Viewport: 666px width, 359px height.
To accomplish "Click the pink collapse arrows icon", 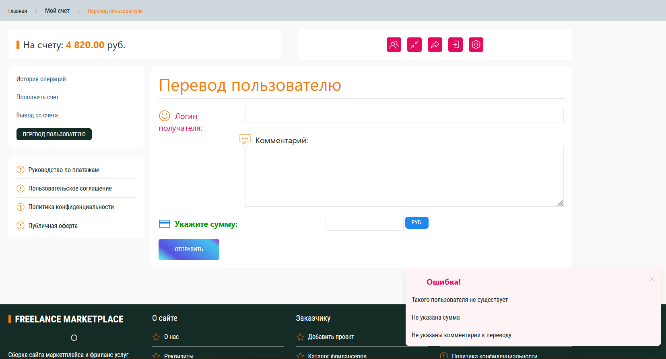I will (x=414, y=45).
